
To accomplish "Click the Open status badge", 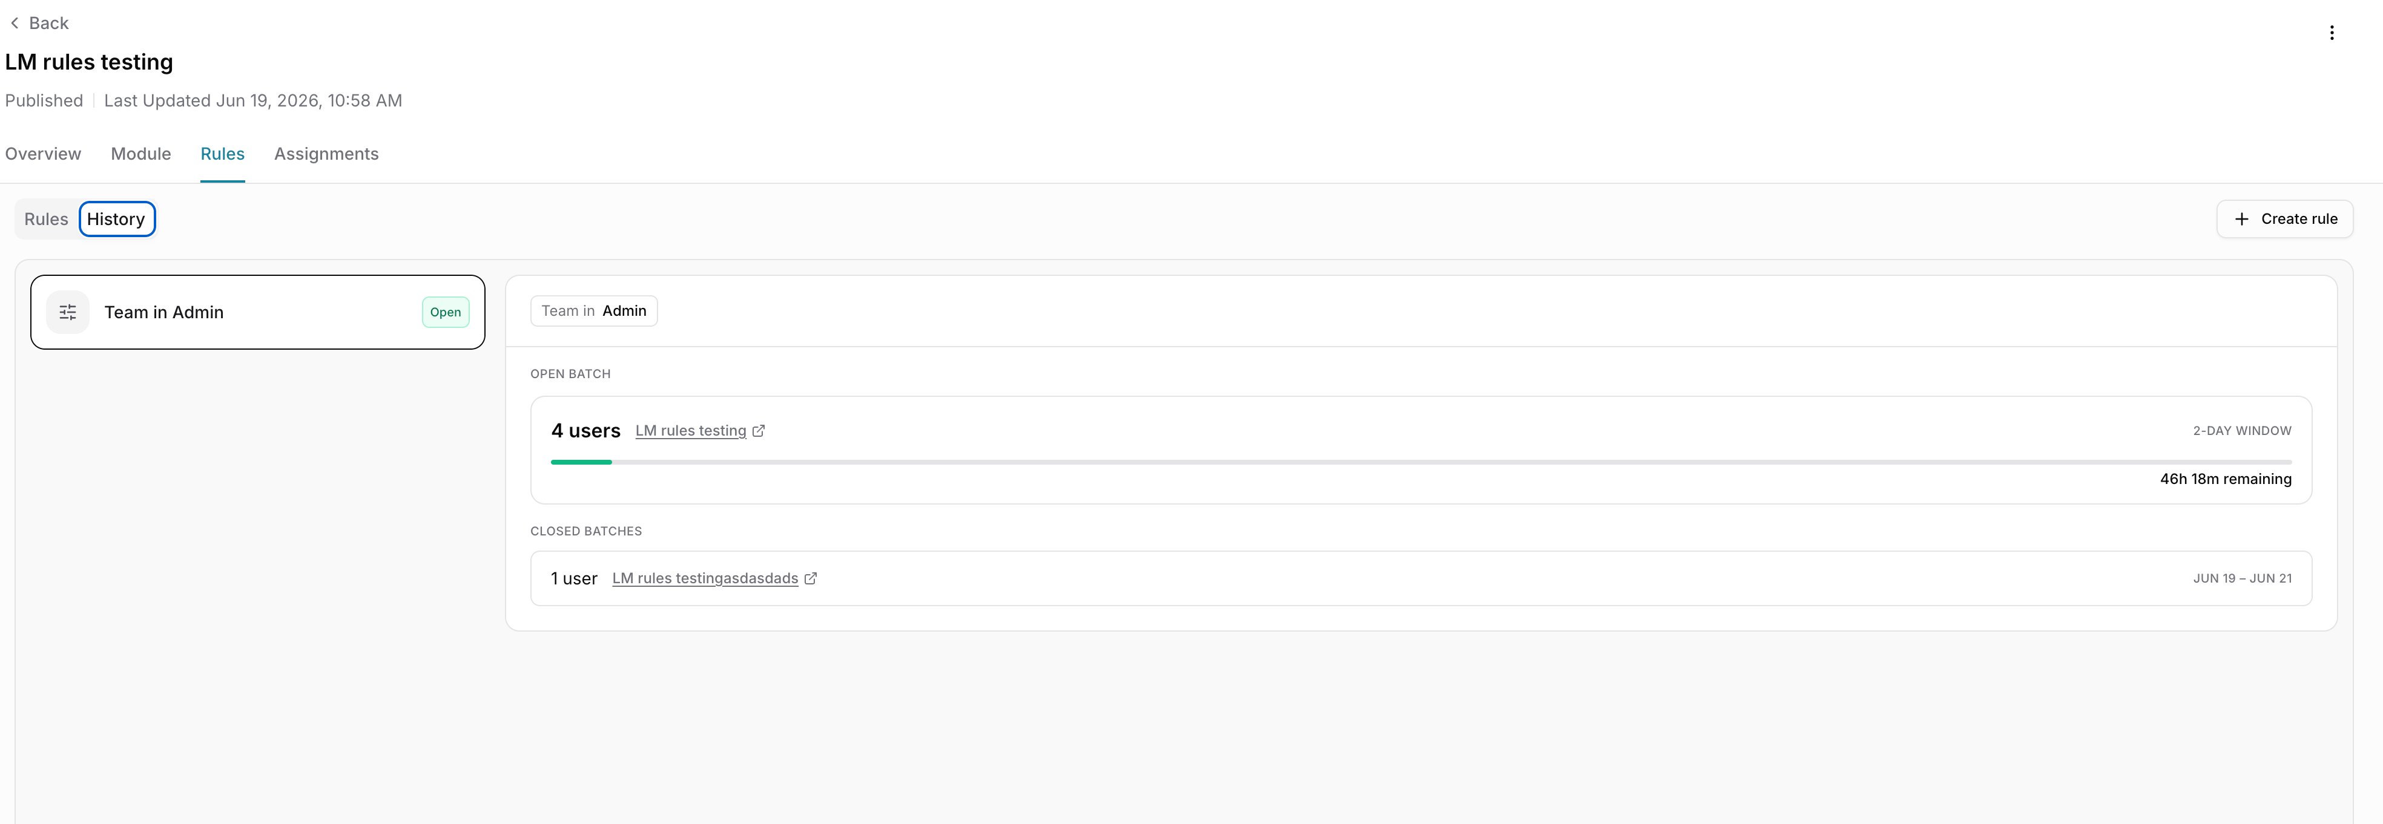I will click(x=445, y=313).
